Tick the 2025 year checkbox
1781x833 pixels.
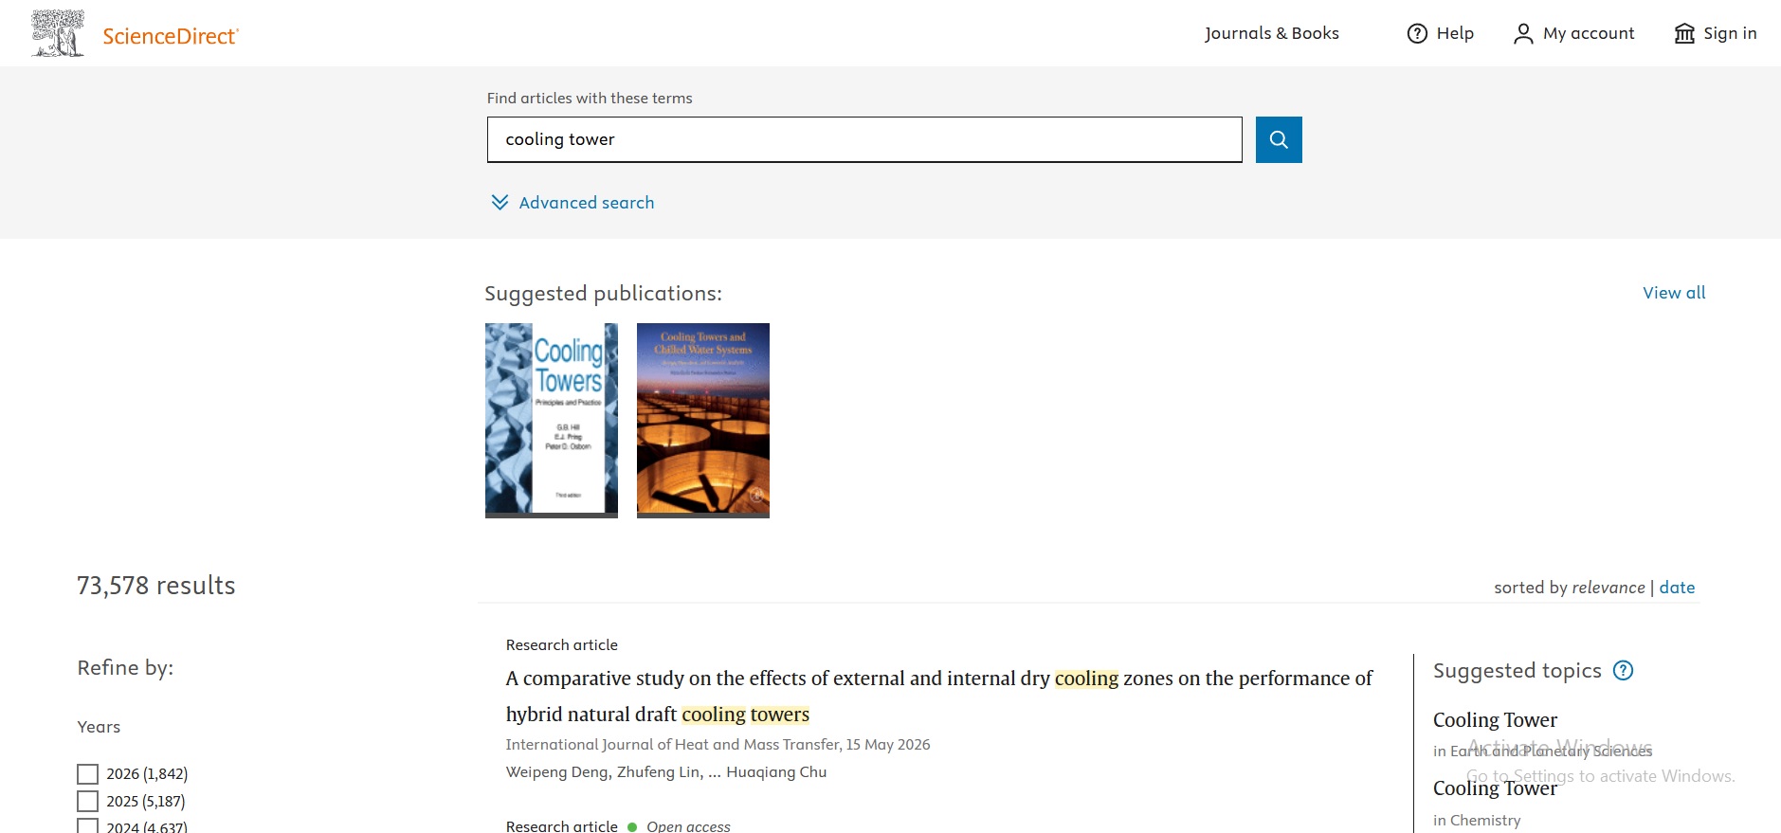point(87,802)
